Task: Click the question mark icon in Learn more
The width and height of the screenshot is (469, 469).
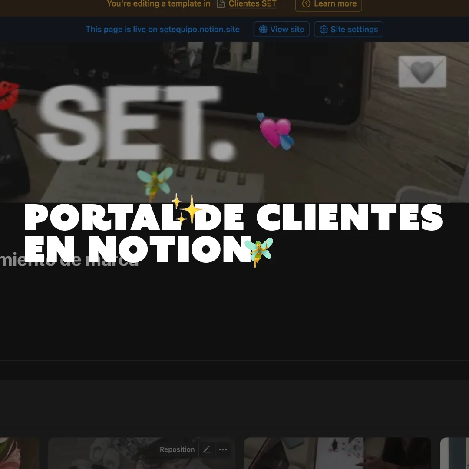Action: click(306, 4)
